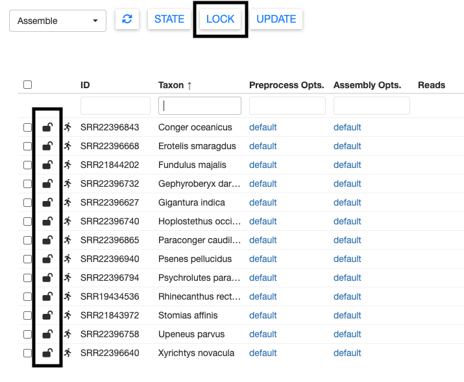464x382 pixels.
Task: Toggle the unlock icon for SRR22396843
Action: (x=47, y=127)
